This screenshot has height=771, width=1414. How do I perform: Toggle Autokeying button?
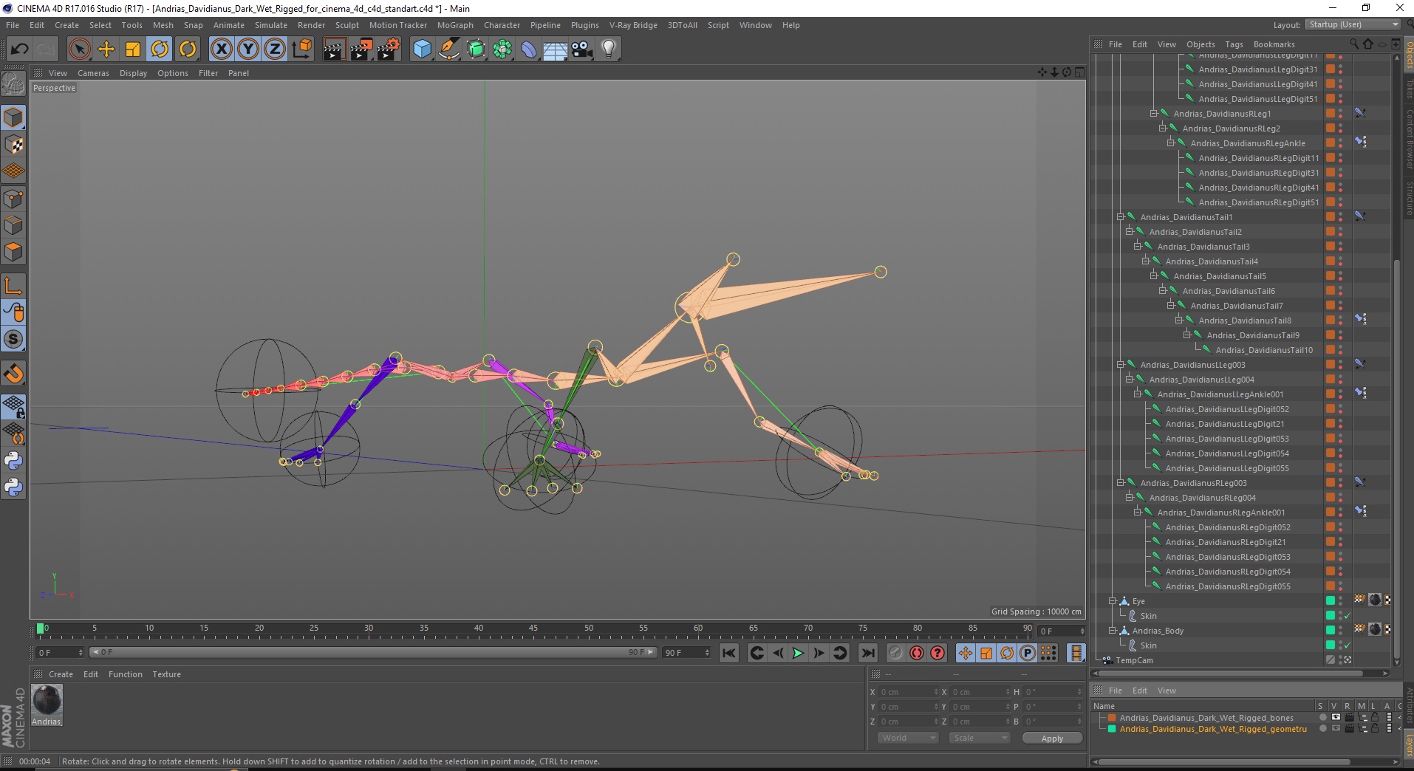point(917,653)
